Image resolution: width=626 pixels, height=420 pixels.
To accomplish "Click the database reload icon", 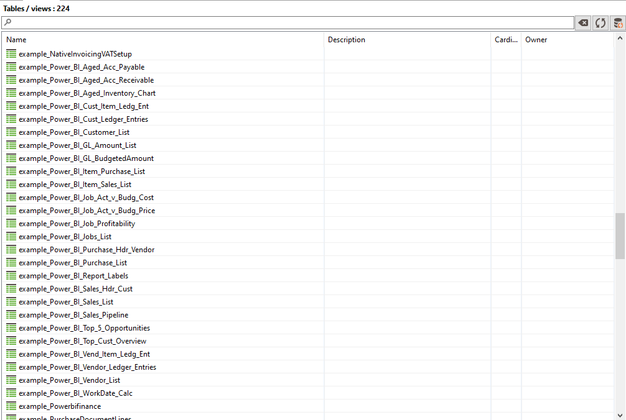I will coord(617,23).
